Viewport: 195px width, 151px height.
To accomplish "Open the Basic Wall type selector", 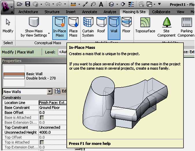I will pyautogui.click(x=35, y=76).
